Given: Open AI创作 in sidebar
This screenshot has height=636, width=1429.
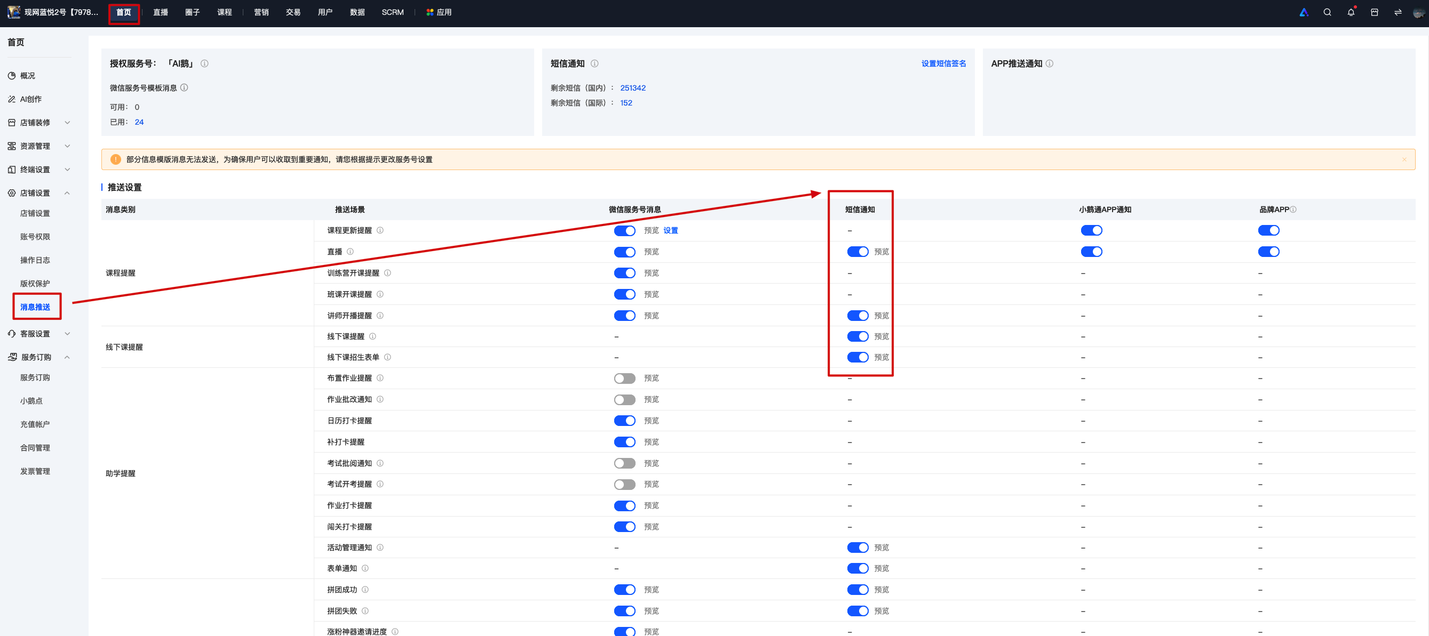Looking at the screenshot, I should tap(30, 99).
